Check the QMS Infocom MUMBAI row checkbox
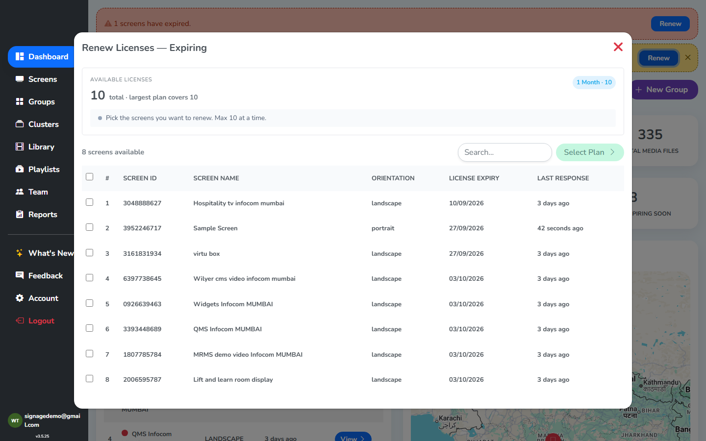 [x=89, y=328]
